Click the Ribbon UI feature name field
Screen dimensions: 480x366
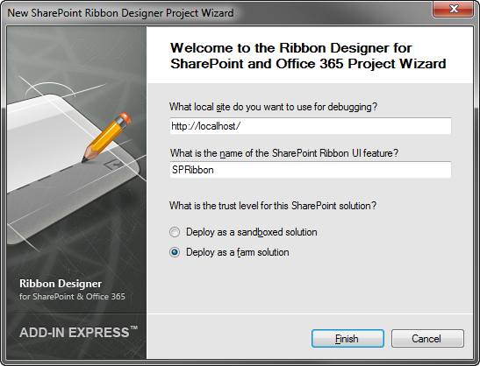point(310,170)
